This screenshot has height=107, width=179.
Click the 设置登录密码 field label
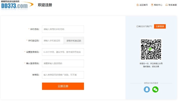33,52
